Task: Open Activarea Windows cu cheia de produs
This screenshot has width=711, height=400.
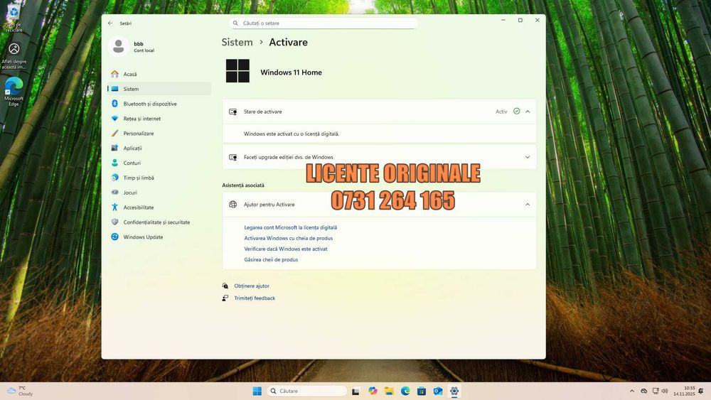Action: [x=289, y=238]
